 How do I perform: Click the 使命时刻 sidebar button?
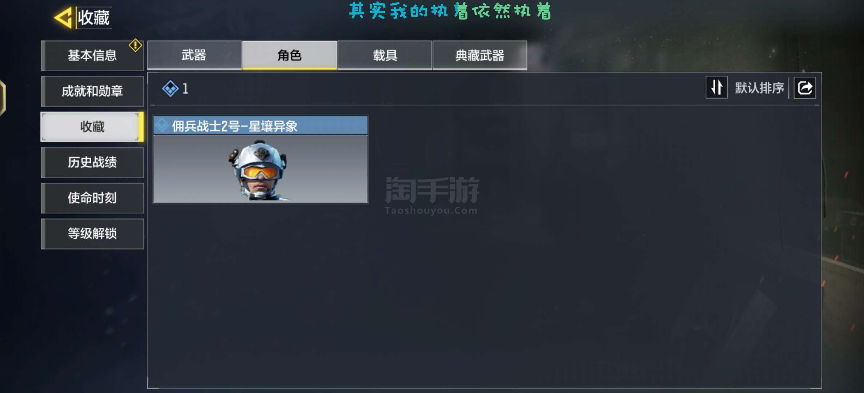click(92, 198)
